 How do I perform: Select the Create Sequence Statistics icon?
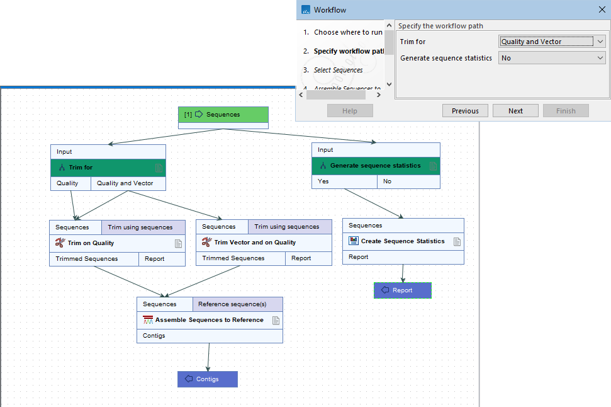[354, 241]
